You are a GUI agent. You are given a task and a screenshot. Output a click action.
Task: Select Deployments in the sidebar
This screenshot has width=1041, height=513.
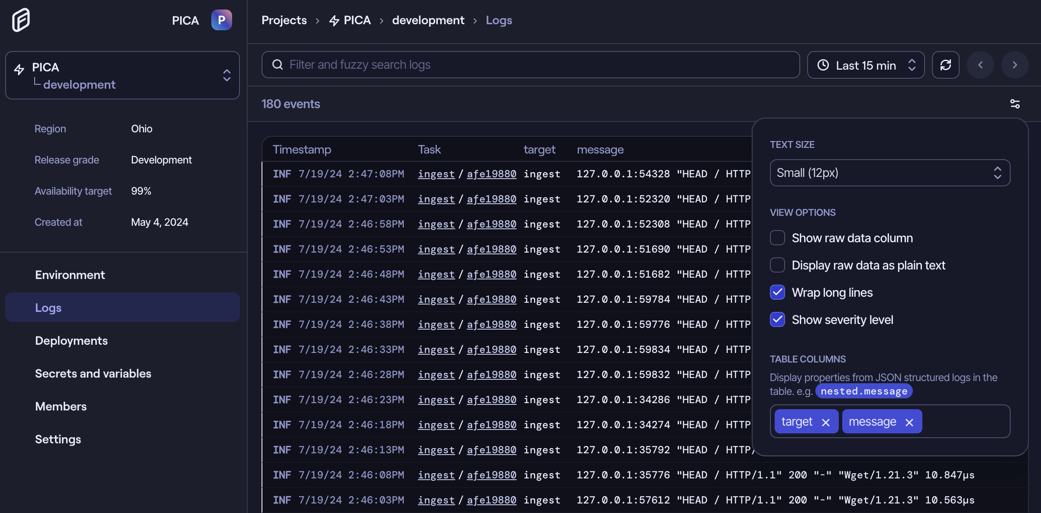[x=71, y=340]
